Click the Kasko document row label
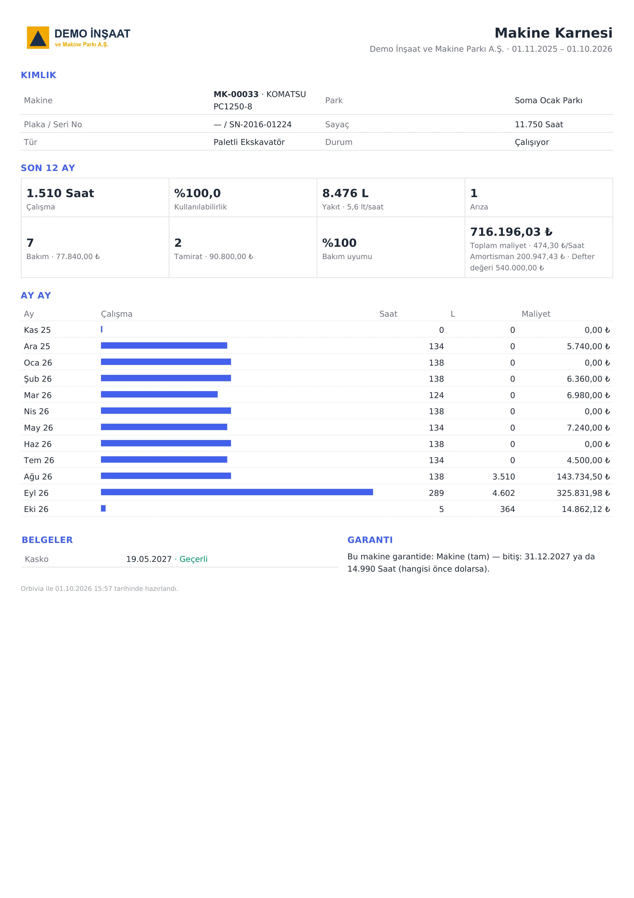 (x=37, y=559)
